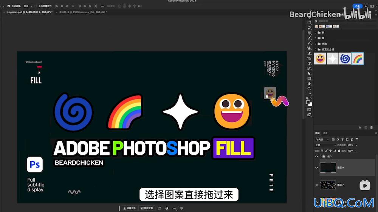
Task: Click the adjustment layer circle in task bar
Action: click(167, 208)
